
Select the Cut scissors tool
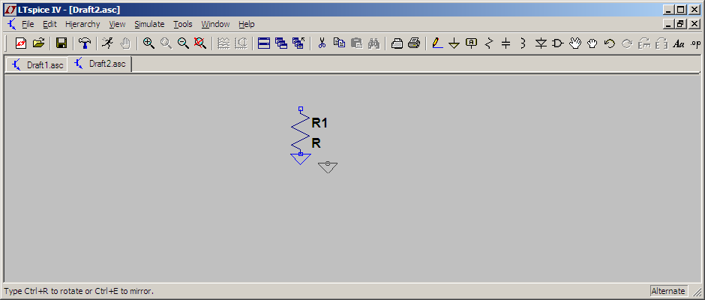click(x=322, y=43)
